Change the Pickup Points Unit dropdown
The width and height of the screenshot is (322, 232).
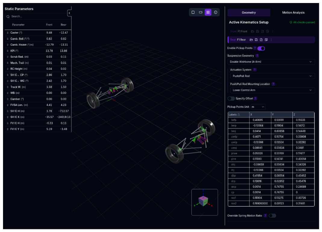pos(258,106)
